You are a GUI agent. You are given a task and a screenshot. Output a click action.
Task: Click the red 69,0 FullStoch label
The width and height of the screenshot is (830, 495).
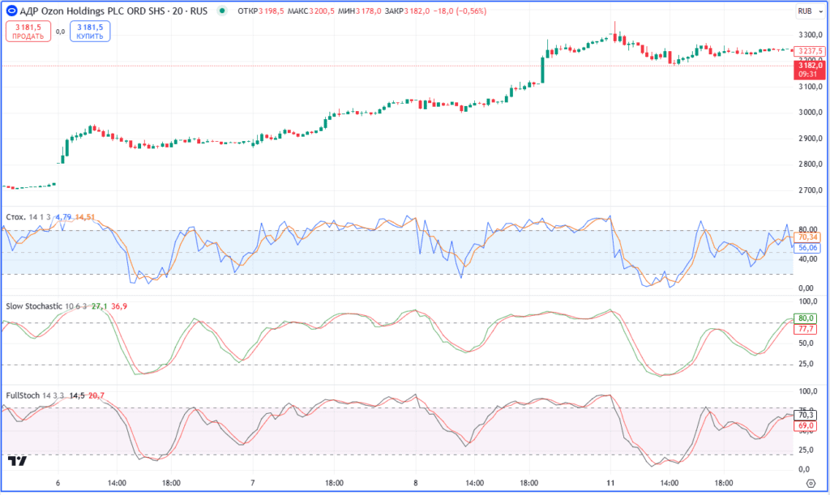point(806,425)
